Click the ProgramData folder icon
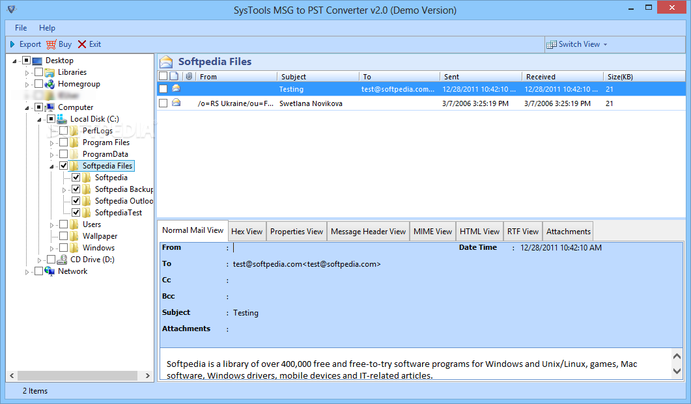The image size is (691, 404). (74, 154)
